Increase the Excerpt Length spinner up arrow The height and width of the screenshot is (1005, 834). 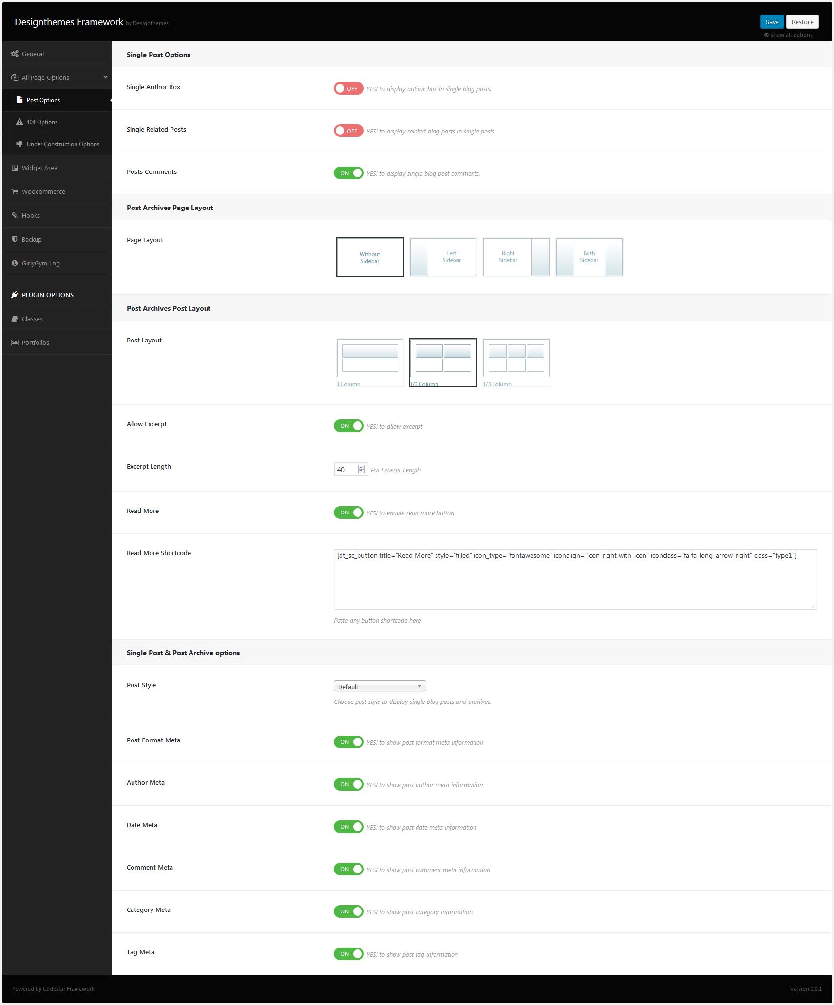pyautogui.click(x=361, y=467)
